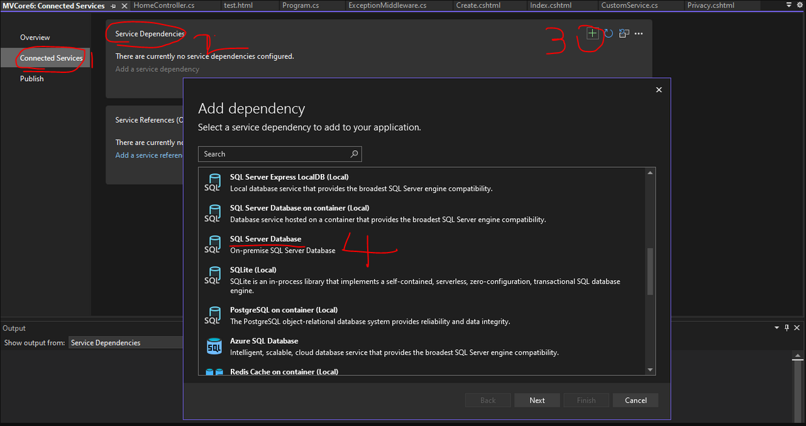Screen dimensions: 806x426
Task: Click the Service Dependencies section heading
Action: pos(149,34)
